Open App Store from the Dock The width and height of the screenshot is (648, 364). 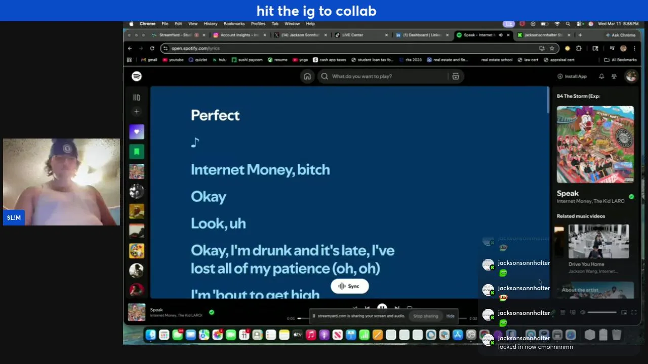(458, 335)
